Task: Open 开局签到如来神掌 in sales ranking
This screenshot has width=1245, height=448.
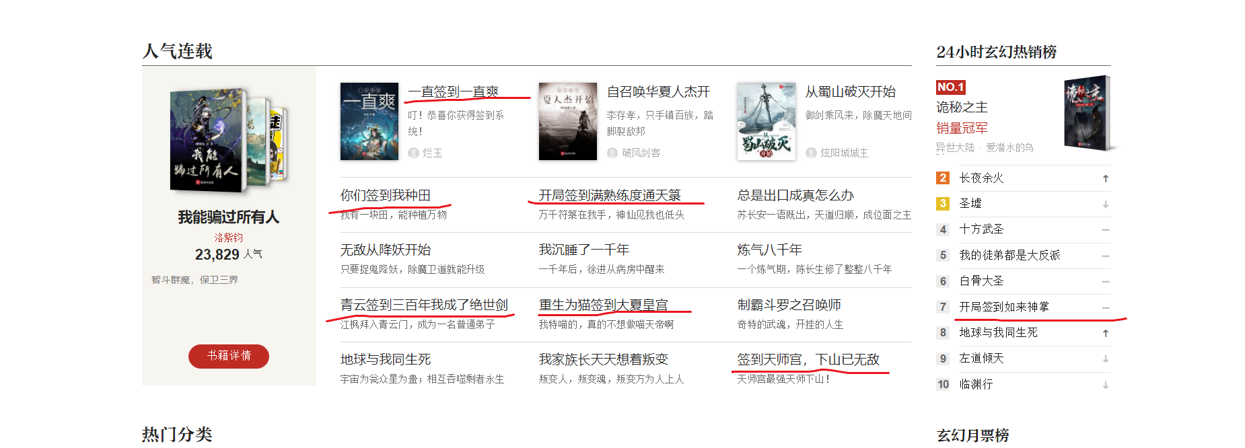Action: (1004, 307)
